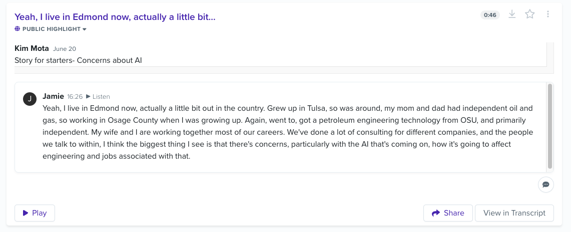Share this highlight
Image resolution: width=571 pixels, height=232 pixels.
pos(448,213)
